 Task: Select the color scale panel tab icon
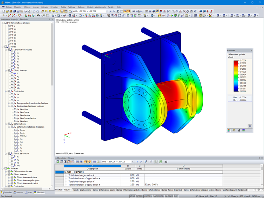[x=229, y=130]
